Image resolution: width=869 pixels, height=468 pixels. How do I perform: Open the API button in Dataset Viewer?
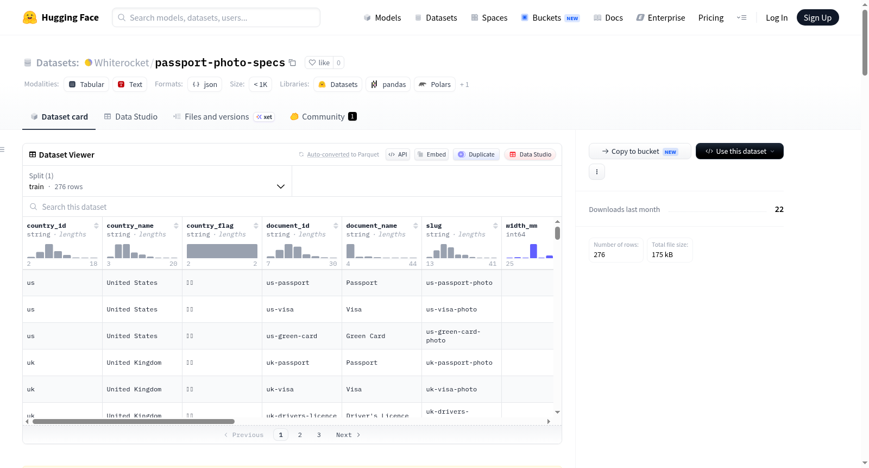[398, 154]
